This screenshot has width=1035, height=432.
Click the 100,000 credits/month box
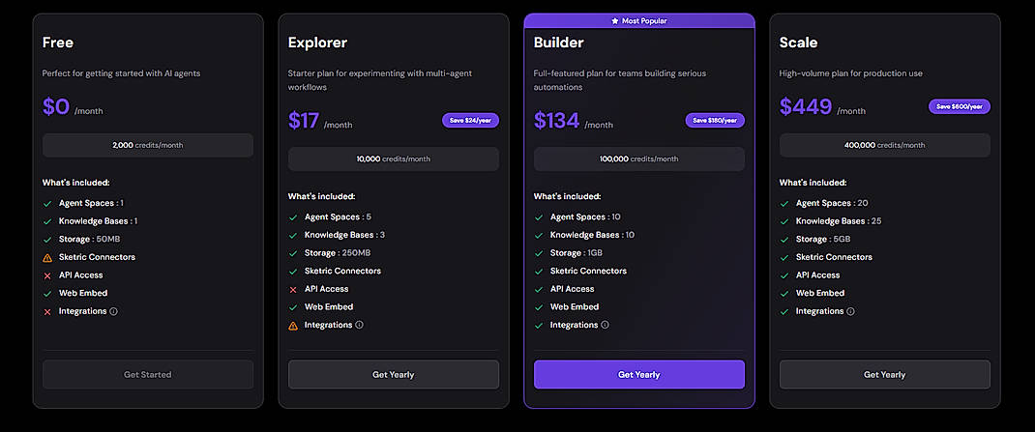point(639,158)
